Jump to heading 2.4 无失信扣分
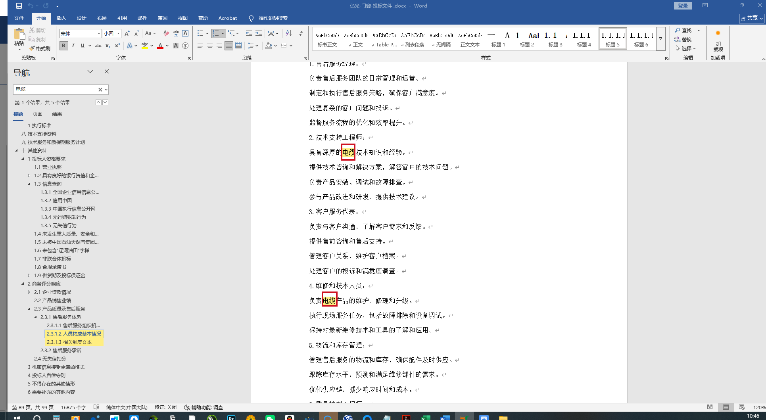Image resolution: width=766 pixels, height=420 pixels. [x=50, y=359]
